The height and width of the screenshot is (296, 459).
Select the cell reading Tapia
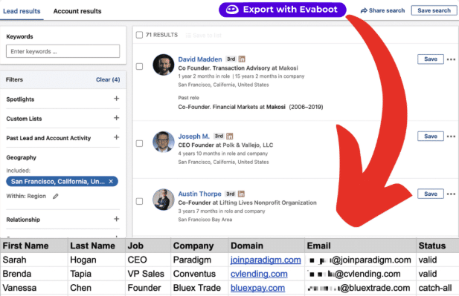(x=97, y=274)
